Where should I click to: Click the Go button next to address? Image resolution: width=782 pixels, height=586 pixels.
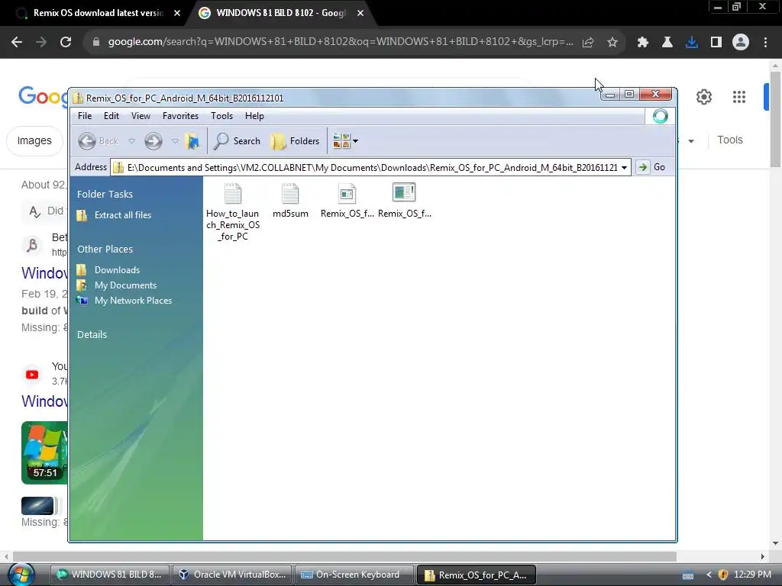(x=651, y=167)
